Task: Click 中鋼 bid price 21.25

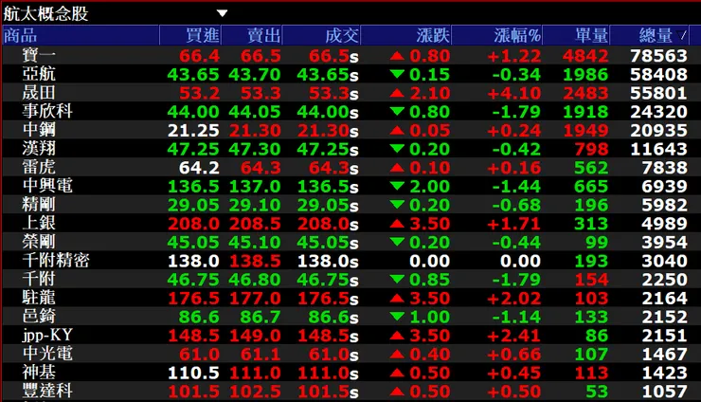Action: [x=193, y=131]
